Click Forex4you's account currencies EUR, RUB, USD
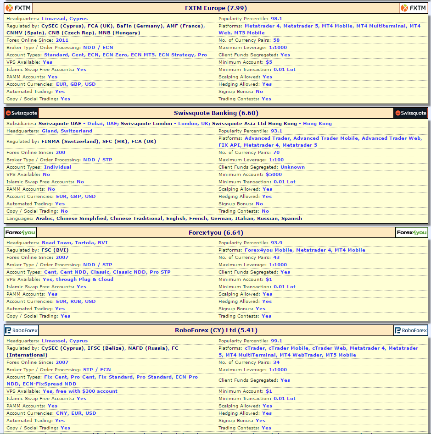The image size is (431, 434). coord(76,302)
